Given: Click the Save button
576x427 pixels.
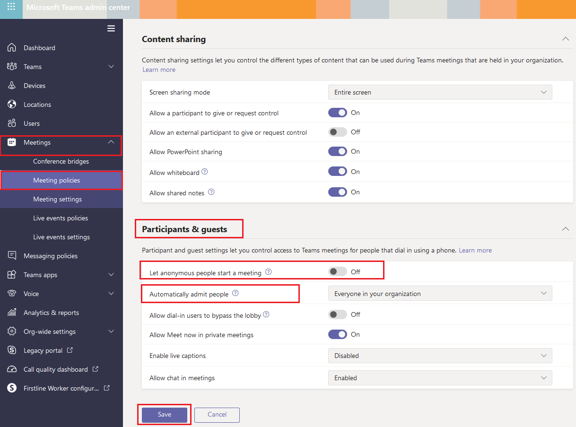Looking at the screenshot, I should tap(165, 414).
